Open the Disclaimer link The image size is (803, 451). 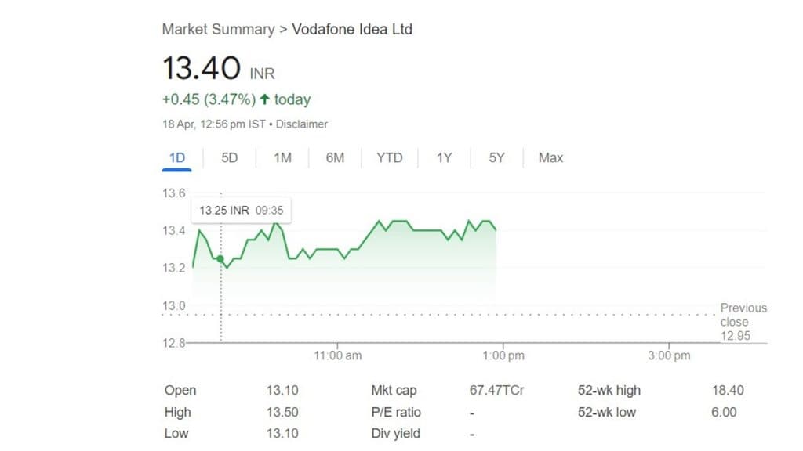(302, 124)
